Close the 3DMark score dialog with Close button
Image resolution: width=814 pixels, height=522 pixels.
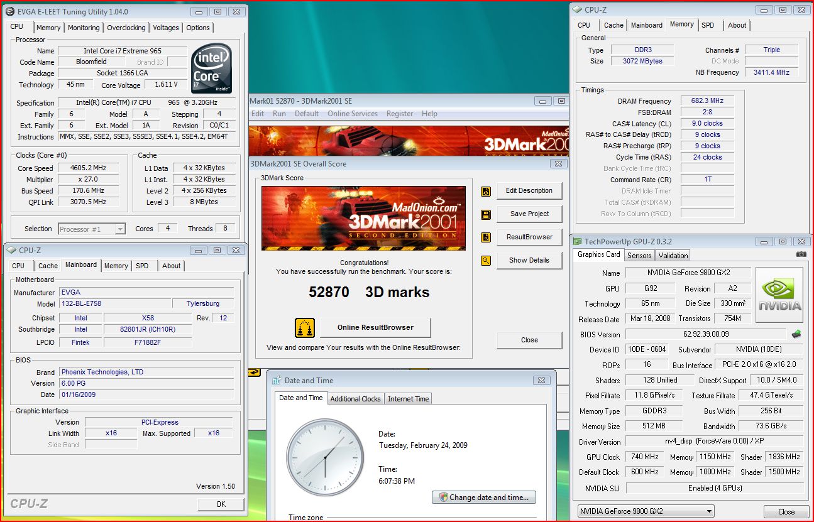point(529,340)
